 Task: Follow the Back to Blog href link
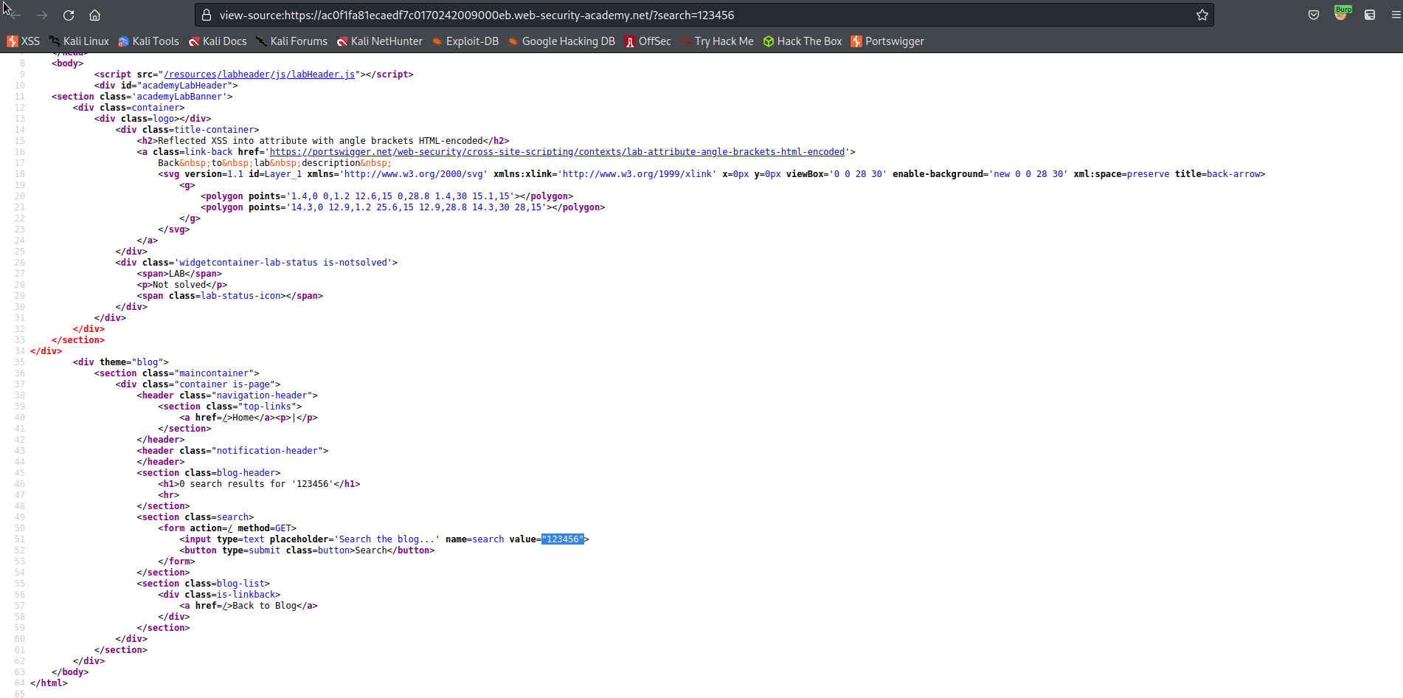[x=225, y=606]
